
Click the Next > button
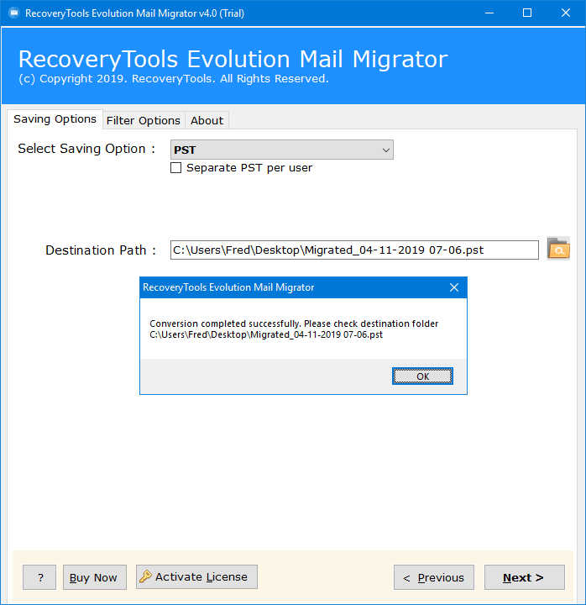(525, 577)
